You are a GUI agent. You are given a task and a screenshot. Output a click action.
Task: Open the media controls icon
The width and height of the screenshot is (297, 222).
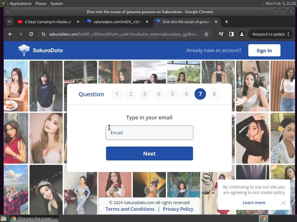pos(221,34)
